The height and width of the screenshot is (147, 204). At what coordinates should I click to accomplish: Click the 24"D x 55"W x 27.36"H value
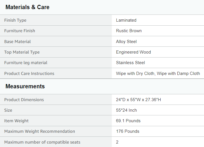point(138,100)
